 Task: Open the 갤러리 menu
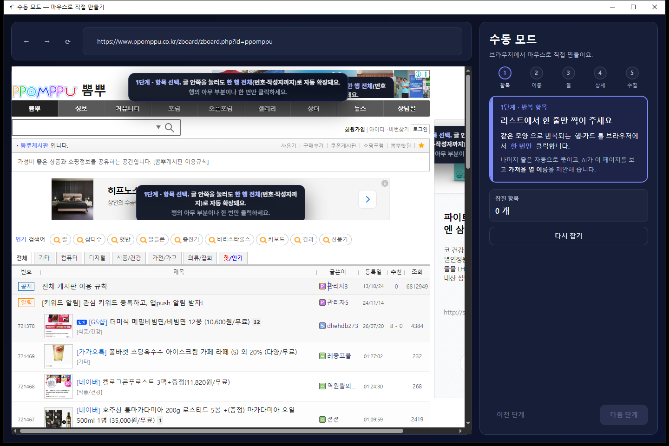pos(267,109)
